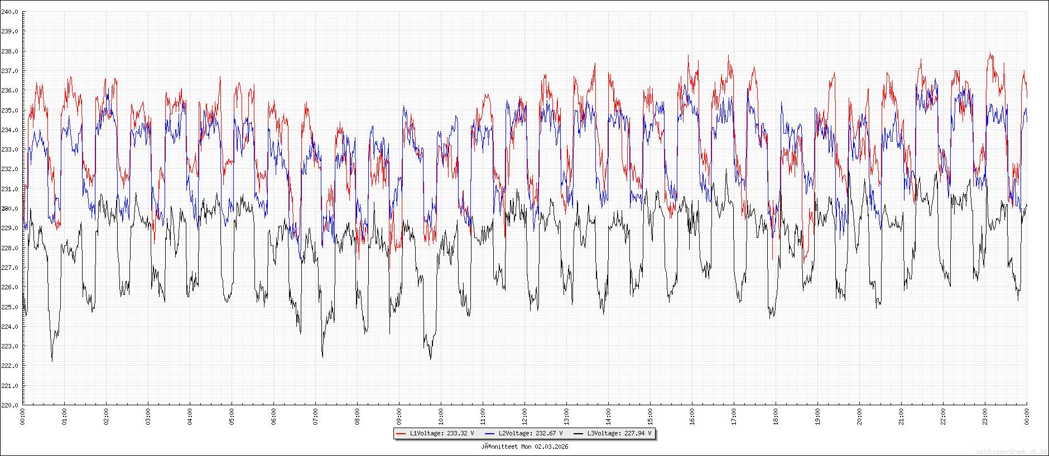Select the L3Voltage 227.94 V legend label

619,433
